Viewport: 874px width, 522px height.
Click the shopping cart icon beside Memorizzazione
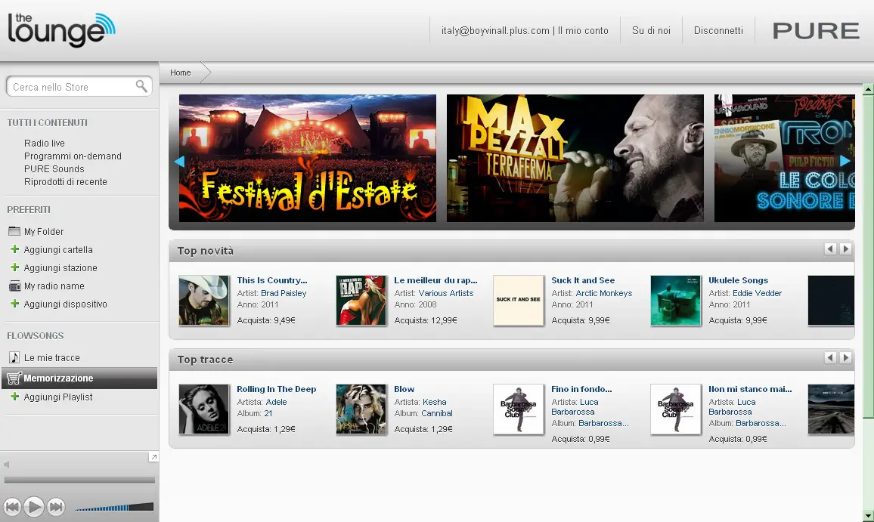pyautogui.click(x=14, y=378)
